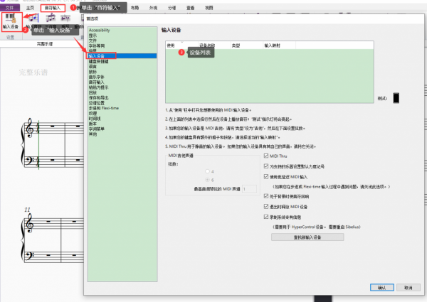Click the black 测试 indicator light
427x302 pixels.
click(396, 98)
